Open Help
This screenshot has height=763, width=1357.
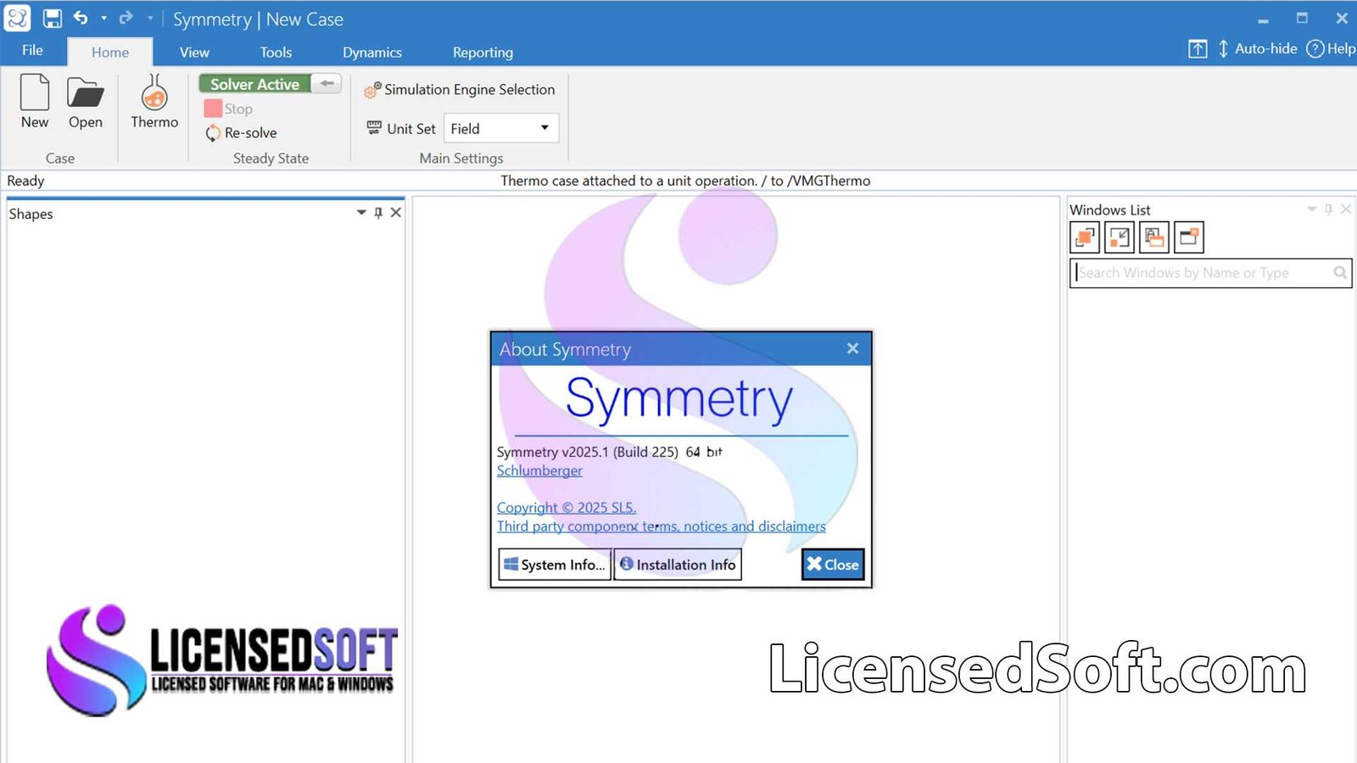pos(1331,49)
